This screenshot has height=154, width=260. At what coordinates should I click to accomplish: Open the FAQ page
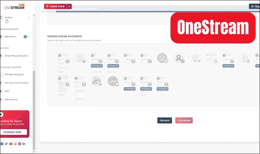click(x=7, y=91)
